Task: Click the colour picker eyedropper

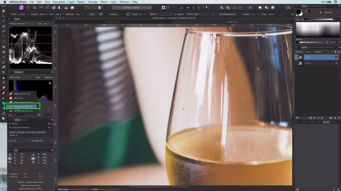Action: (x=306, y=11)
